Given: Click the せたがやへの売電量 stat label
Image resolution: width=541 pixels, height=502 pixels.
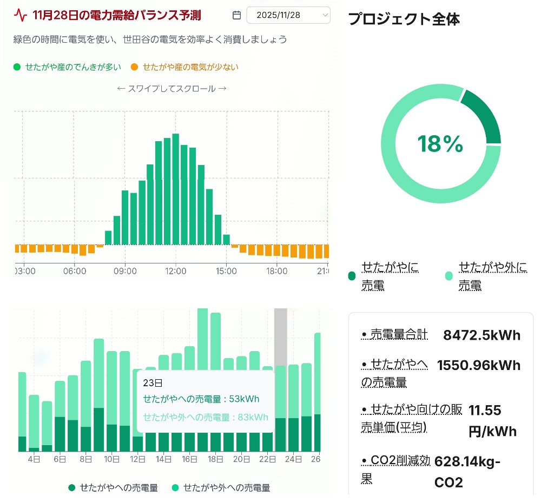Looking at the screenshot, I should point(394,373).
